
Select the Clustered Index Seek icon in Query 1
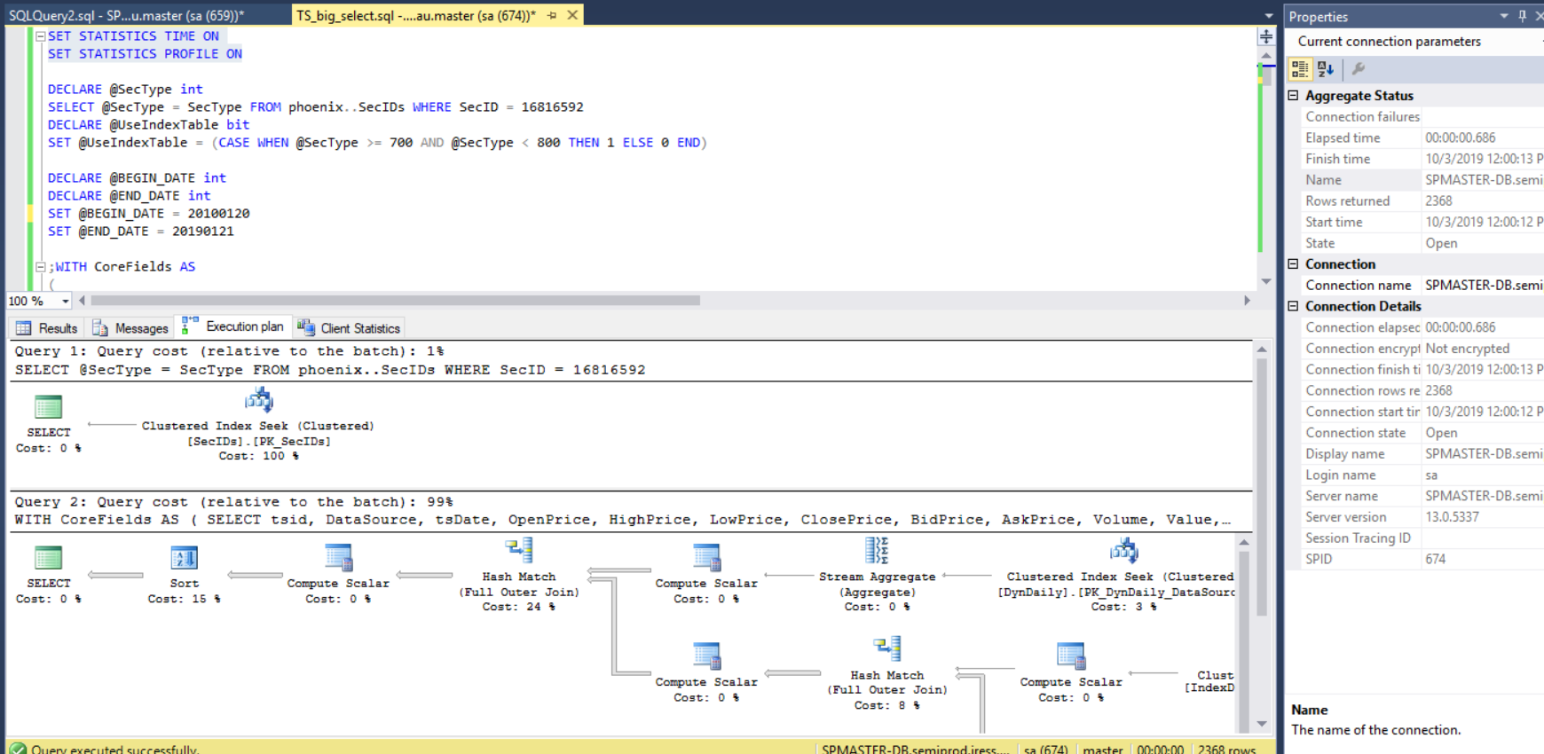pos(258,400)
